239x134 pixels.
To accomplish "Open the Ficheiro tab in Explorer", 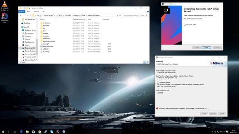I will pos(22,12).
